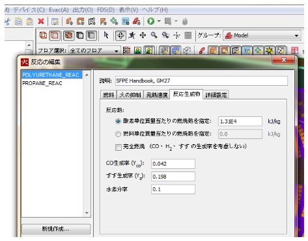Select the radio button for heat of combustion per unit mass of fuel
This screenshot has width=308, height=241.
click(x=118, y=134)
